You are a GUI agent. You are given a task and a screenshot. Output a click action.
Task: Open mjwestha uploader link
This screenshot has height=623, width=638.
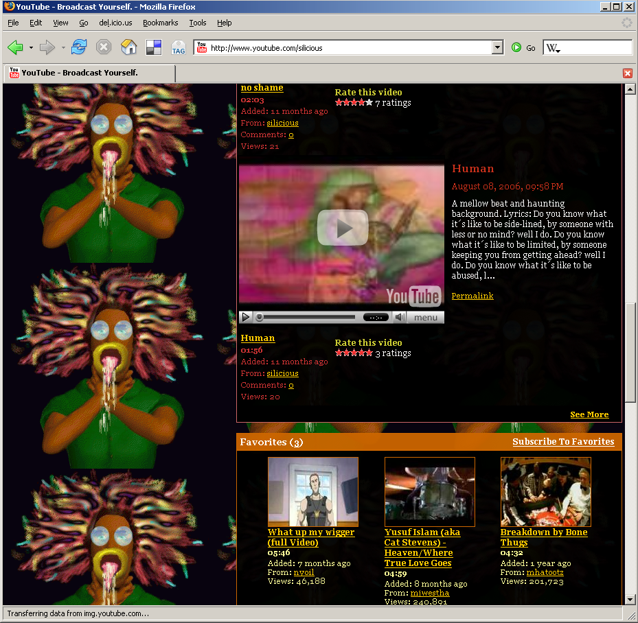tap(430, 593)
